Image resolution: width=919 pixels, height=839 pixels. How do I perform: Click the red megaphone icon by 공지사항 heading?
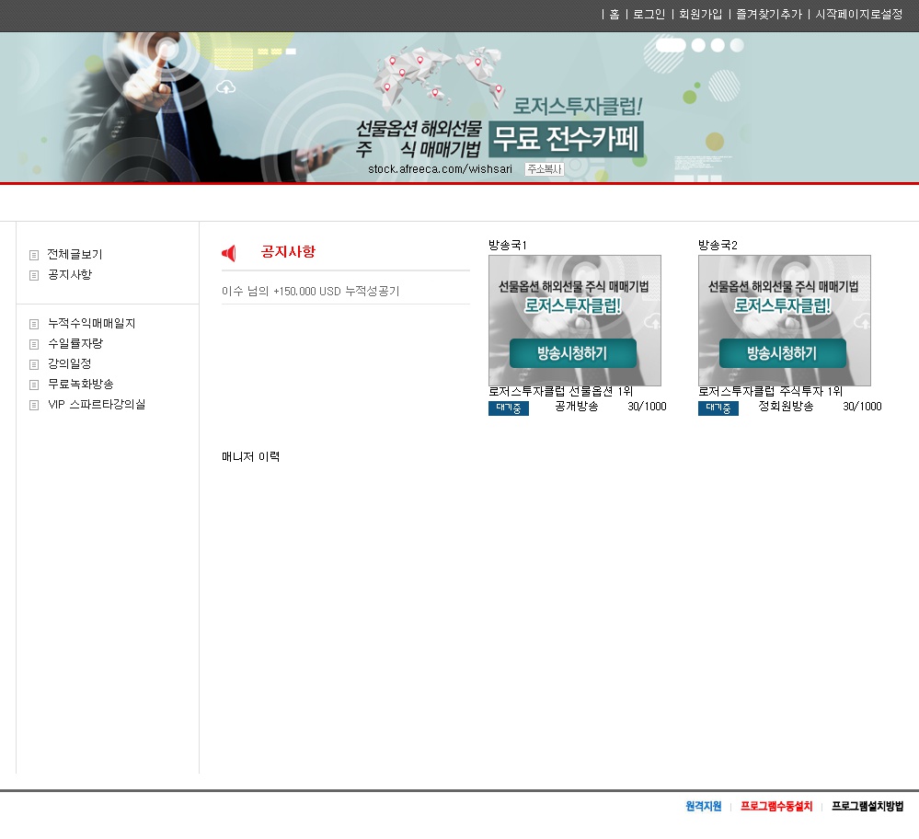click(228, 253)
